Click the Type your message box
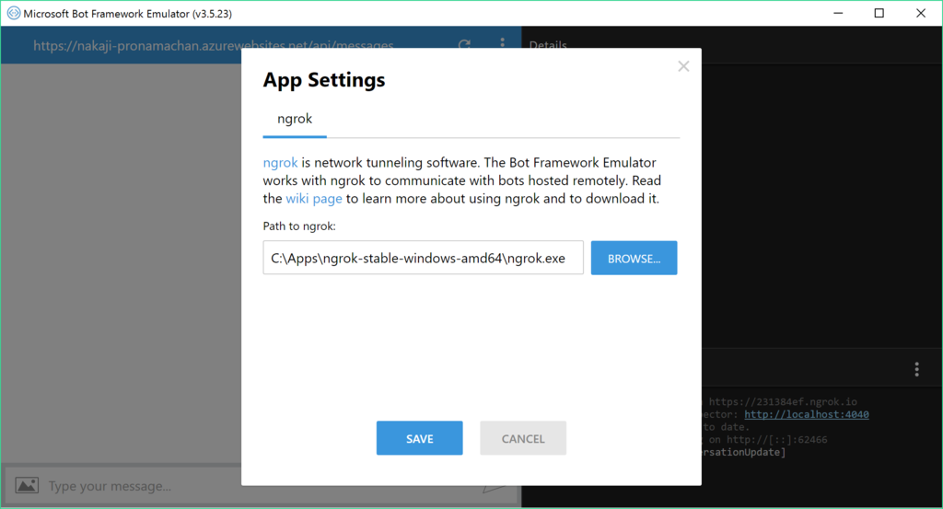Viewport: 943px width, 509px height. click(x=262, y=486)
